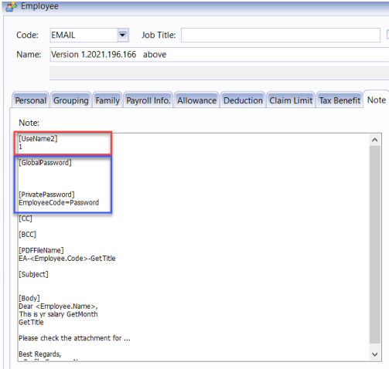Image resolution: width=389 pixels, height=369 pixels.
Task: Switch to the Personal tab
Action: (30, 100)
